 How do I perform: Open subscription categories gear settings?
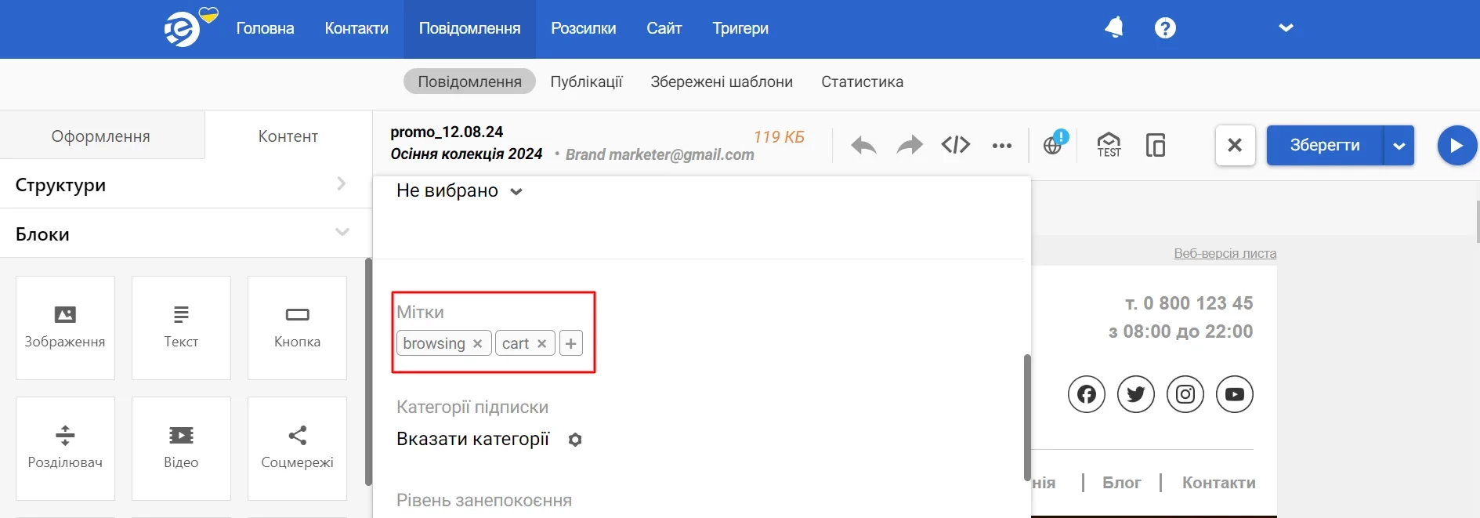tap(575, 440)
